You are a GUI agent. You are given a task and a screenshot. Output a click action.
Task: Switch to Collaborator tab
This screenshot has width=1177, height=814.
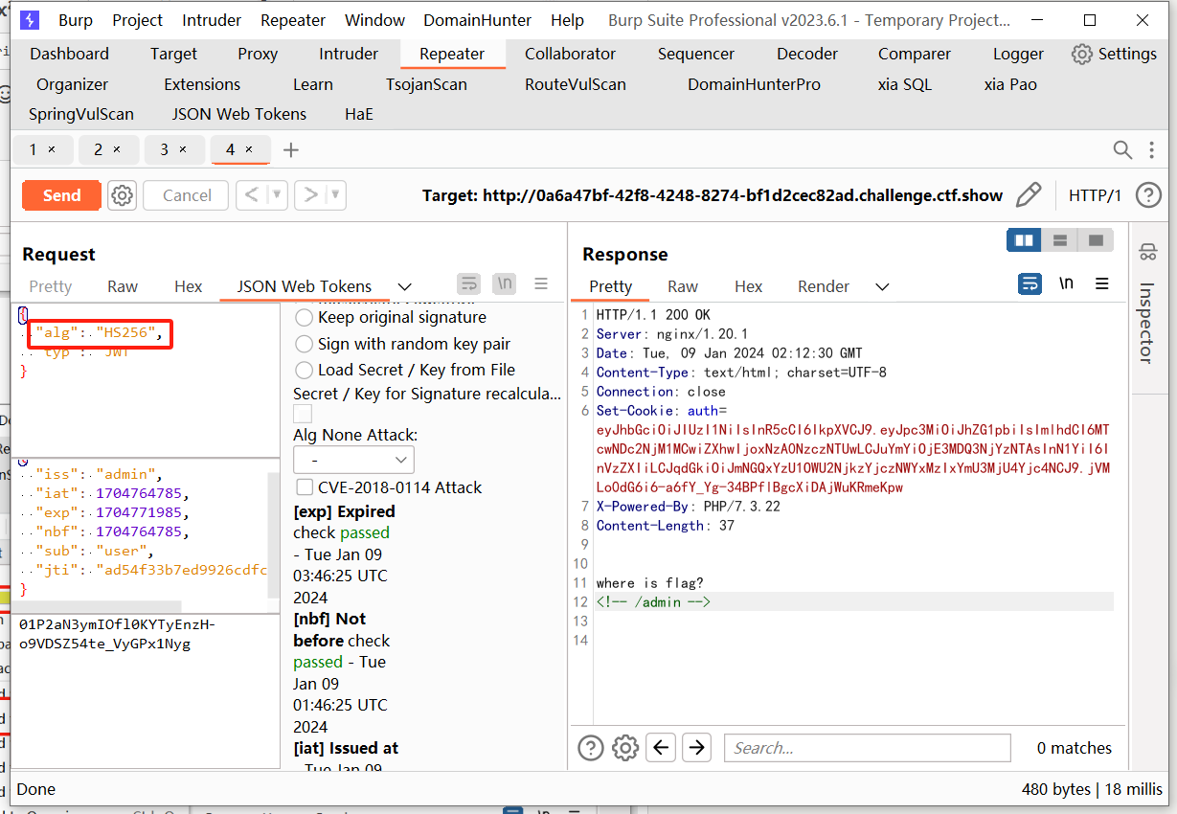[571, 54]
